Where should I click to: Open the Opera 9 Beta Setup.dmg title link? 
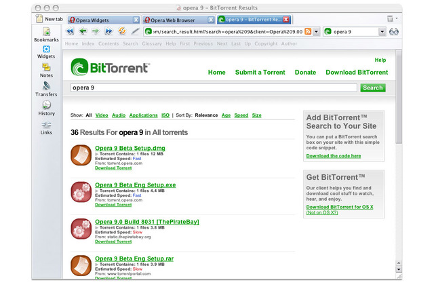[x=130, y=149]
